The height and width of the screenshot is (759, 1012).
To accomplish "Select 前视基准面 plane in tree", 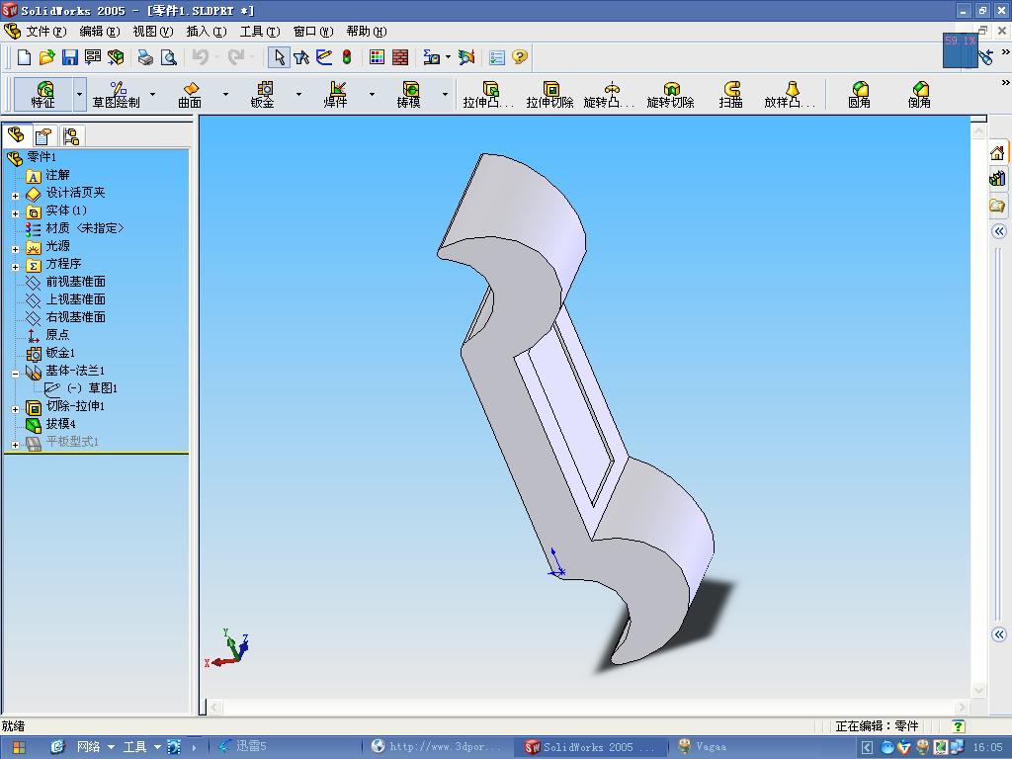I will click(65, 282).
